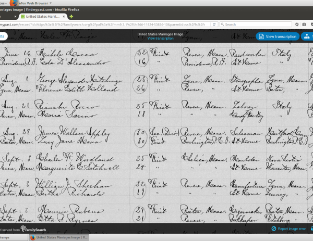
Task: Click the Firefox Web Browser top panel icon
Action: coord(13,3)
